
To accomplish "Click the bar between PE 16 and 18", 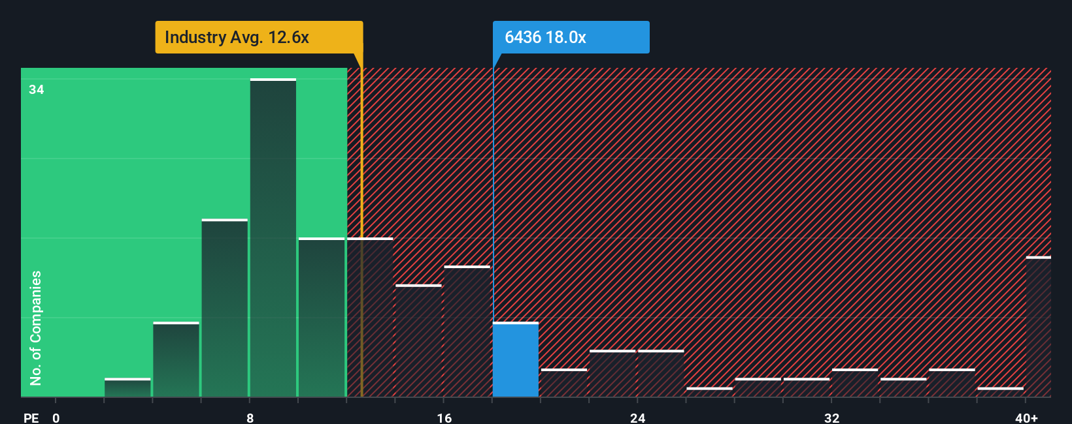I will pyautogui.click(x=467, y=331).
